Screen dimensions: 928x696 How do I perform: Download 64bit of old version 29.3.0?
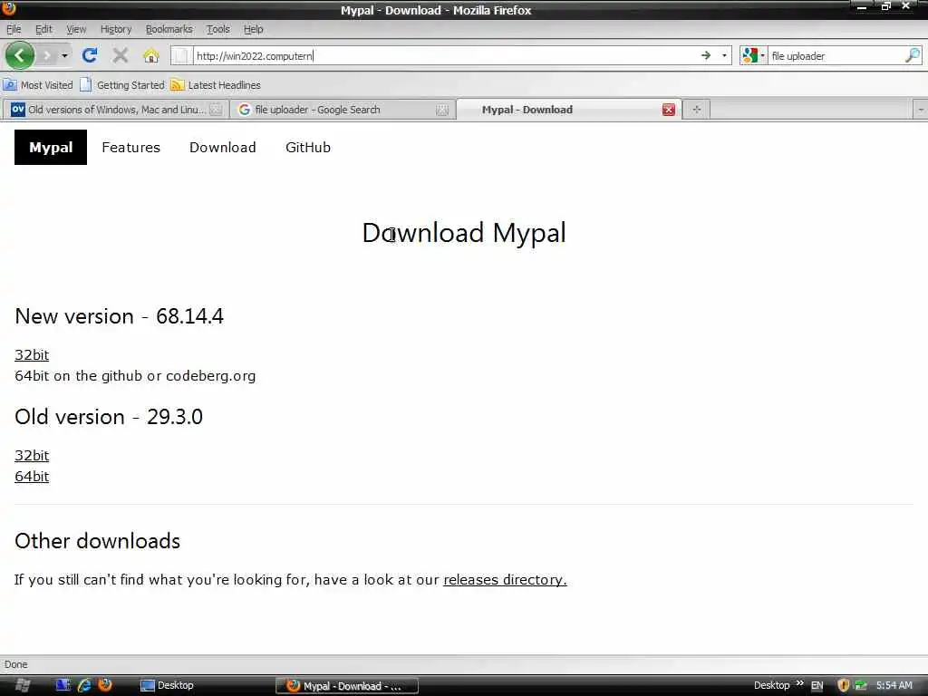[32, 477]
